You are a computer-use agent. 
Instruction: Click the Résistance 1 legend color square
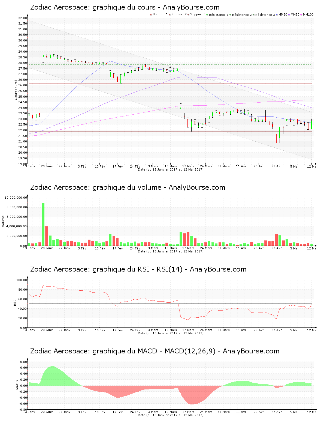coord(207,14)
